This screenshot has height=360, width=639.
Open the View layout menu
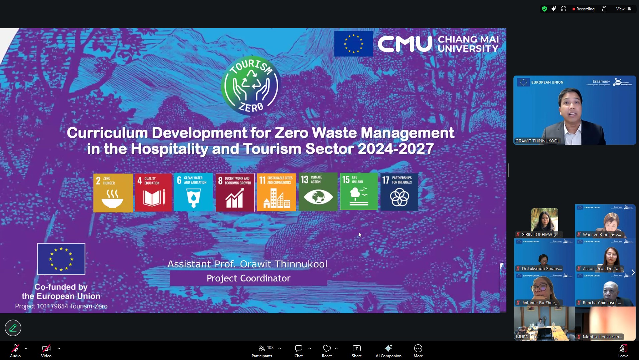tap(623, 9)
